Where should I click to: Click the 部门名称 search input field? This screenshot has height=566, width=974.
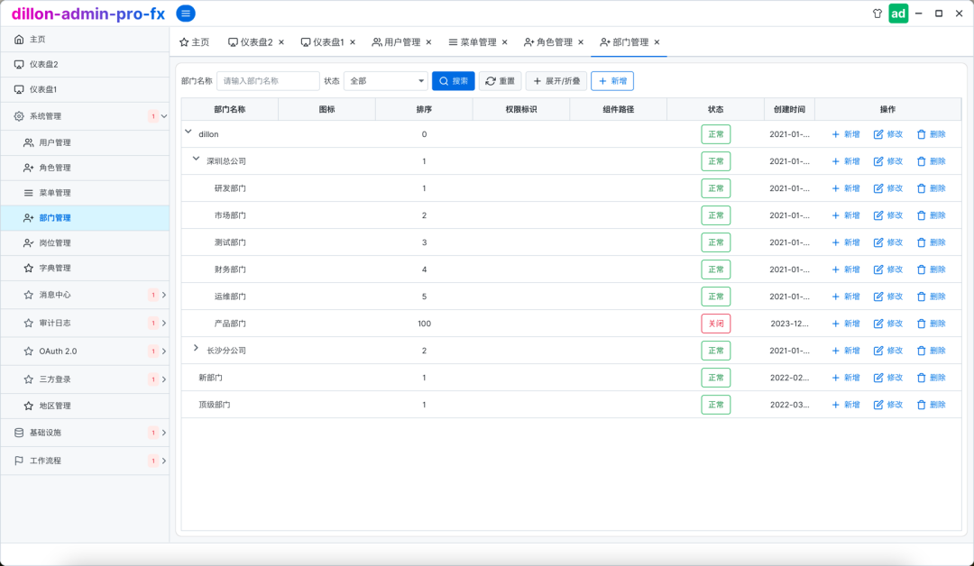[x=268, y=81]
